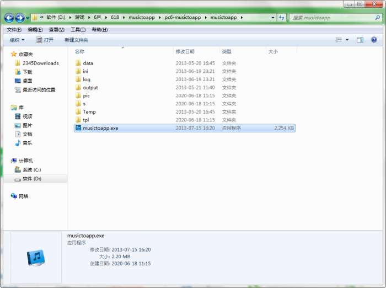Select 最近访问的位置 in favorites
The image size is (386, 288).
[x=39, y=90]
